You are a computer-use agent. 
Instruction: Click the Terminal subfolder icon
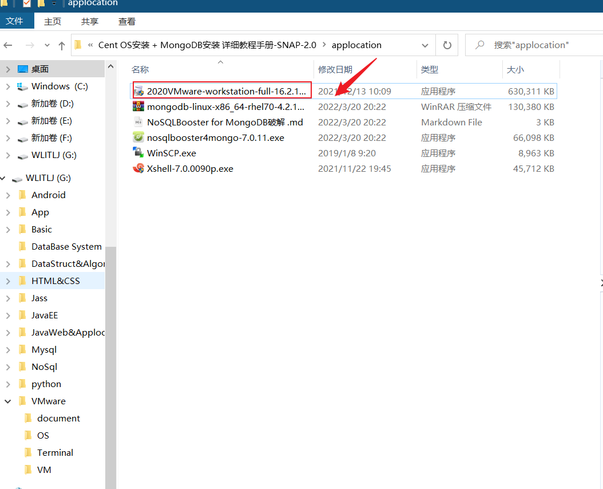(28, 452)
